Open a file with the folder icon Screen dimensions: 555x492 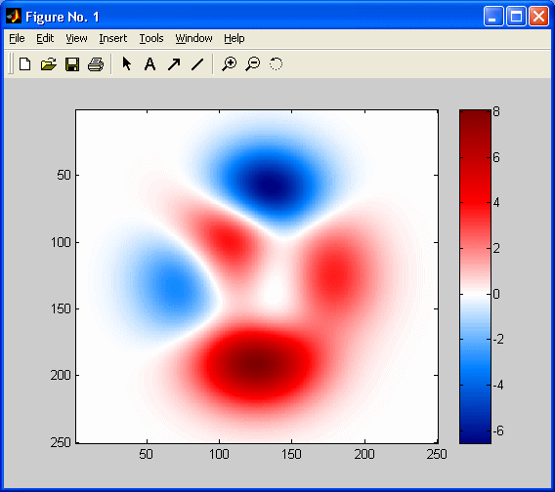[49, 64]
